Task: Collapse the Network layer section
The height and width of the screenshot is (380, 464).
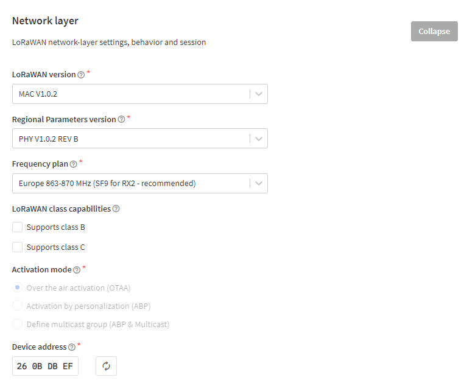Action: (434, 32)
